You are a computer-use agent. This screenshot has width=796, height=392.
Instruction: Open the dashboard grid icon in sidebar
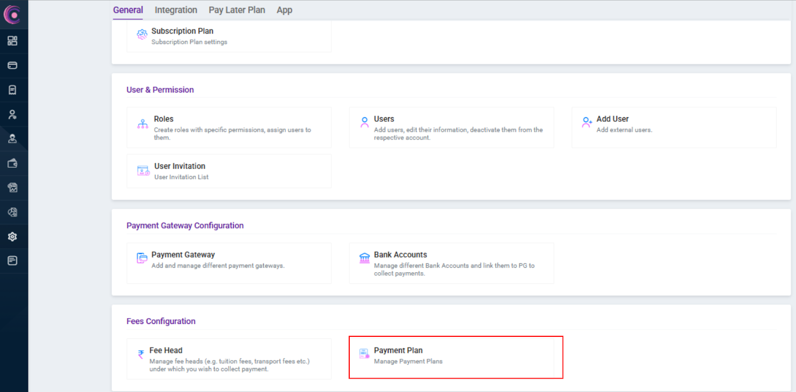coord(12,41)
